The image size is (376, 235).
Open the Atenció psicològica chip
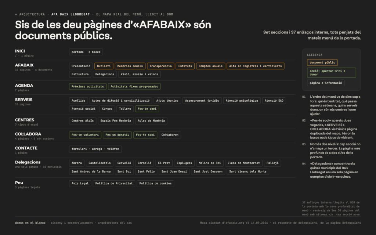pos(242,101)
